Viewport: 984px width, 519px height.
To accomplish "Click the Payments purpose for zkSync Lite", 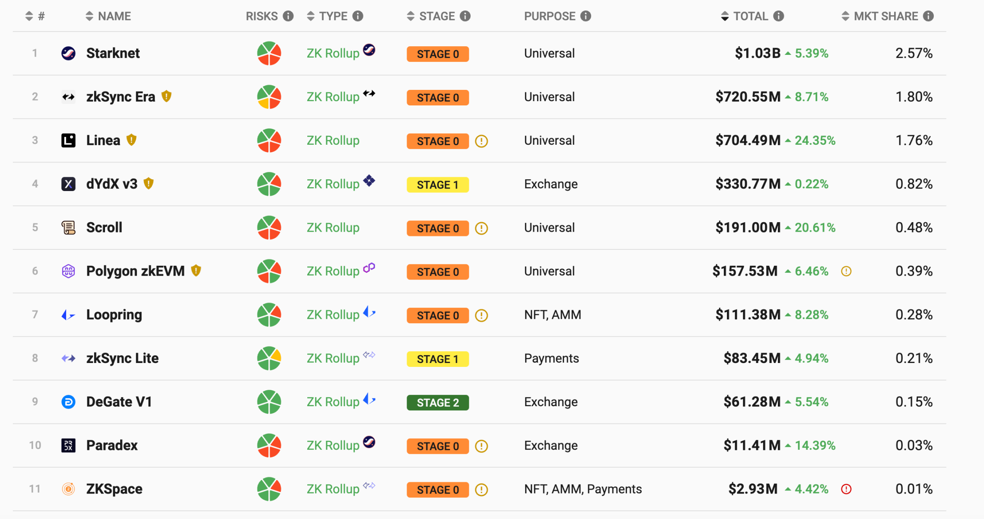I will pyautogui.click(x=551, y=358).
